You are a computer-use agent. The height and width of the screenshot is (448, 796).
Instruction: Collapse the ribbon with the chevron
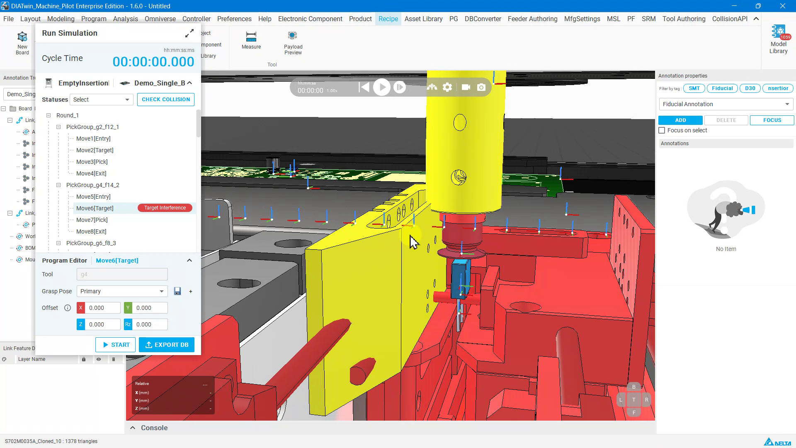(756, 19)
